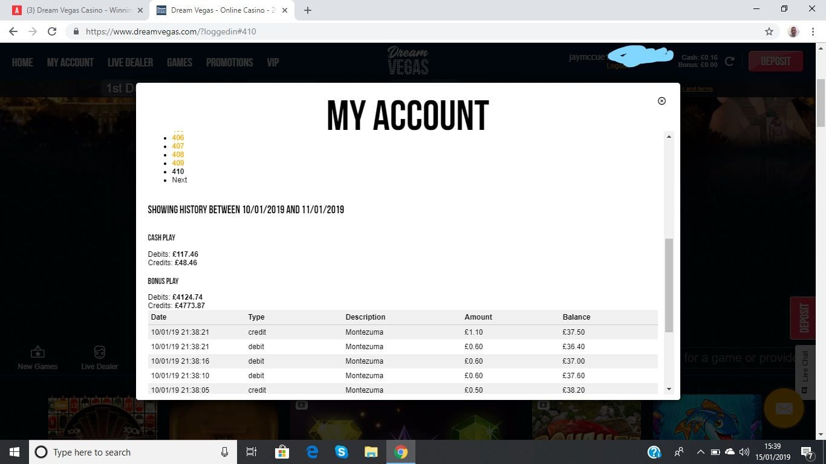Click the browser back arrow
Screen dimensions: 826x464
coord(13,31)
